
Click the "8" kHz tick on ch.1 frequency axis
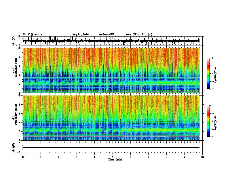click(x=20, y=57)
